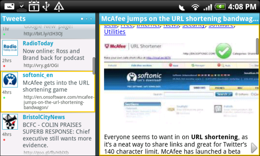Tap the speakerphone call icon in the status bar
260x156 pixels.
182,7
